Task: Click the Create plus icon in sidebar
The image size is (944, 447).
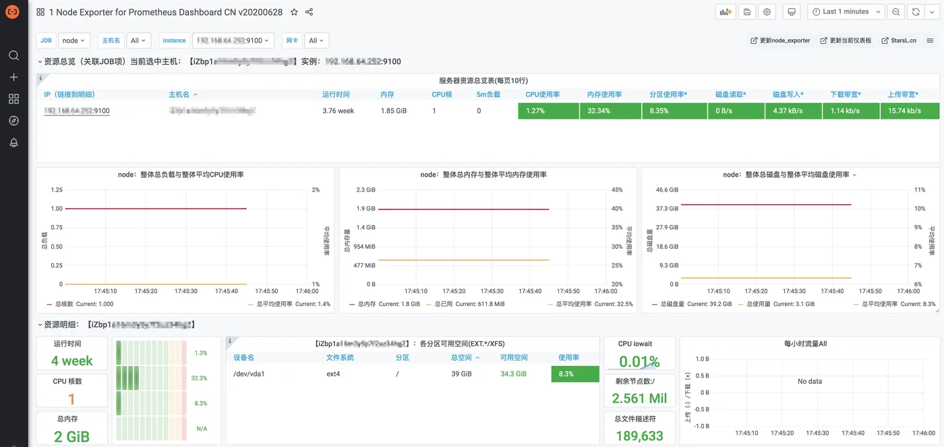Action: [x=13, y=78]
